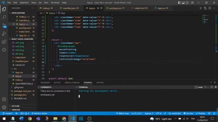Open README.md in the file tree

(x=20, y=99)
